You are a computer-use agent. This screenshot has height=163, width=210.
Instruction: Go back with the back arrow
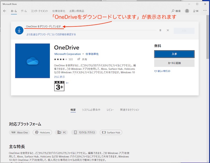(5, 11)
